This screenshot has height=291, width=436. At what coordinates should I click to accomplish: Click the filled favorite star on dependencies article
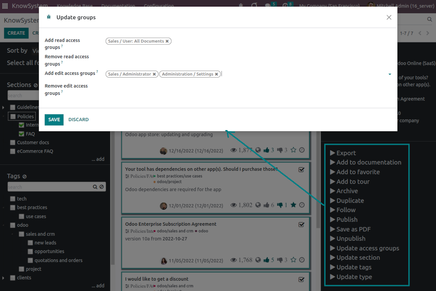(293, 205)
